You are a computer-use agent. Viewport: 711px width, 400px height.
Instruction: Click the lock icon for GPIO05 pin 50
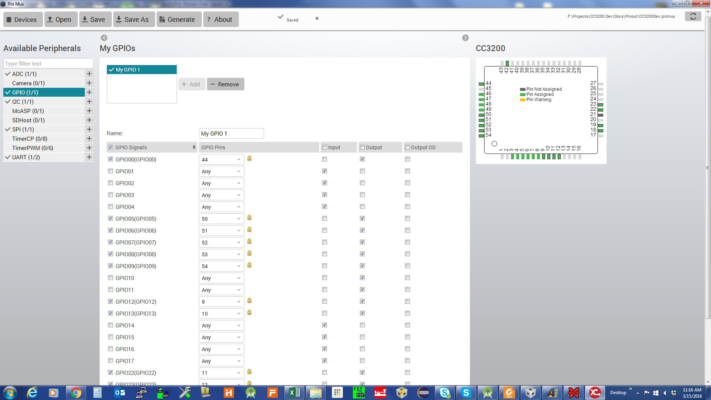[250, 218]
